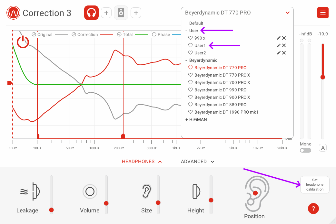Select the speaker profile icon
Image resolution: width=336 pixels, height=224 pixels.
(121, 13)
